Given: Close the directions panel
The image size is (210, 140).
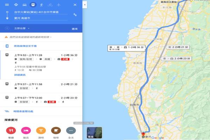Looking at the screenshot, I should click(75, 5).
